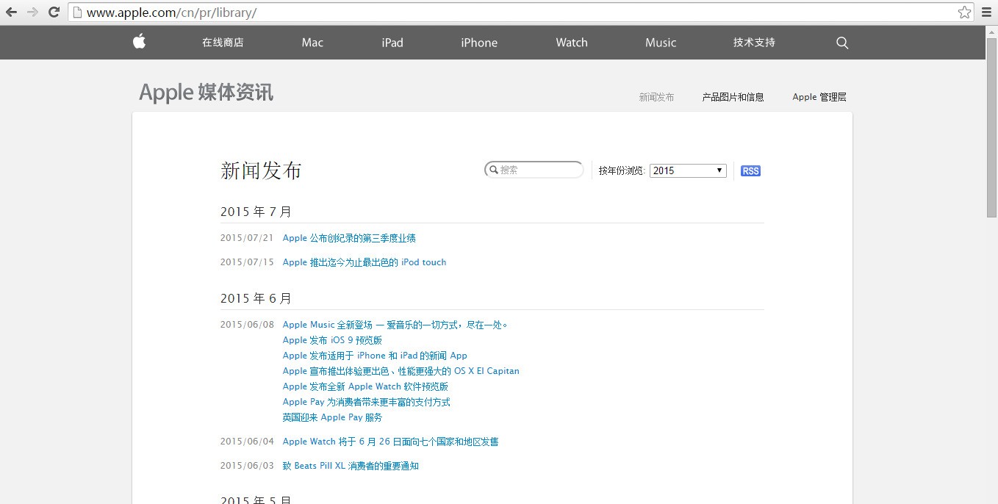This screenshot has height=504, width=998.
Task: Click the address bar URL field
Action: pos(514,12)
